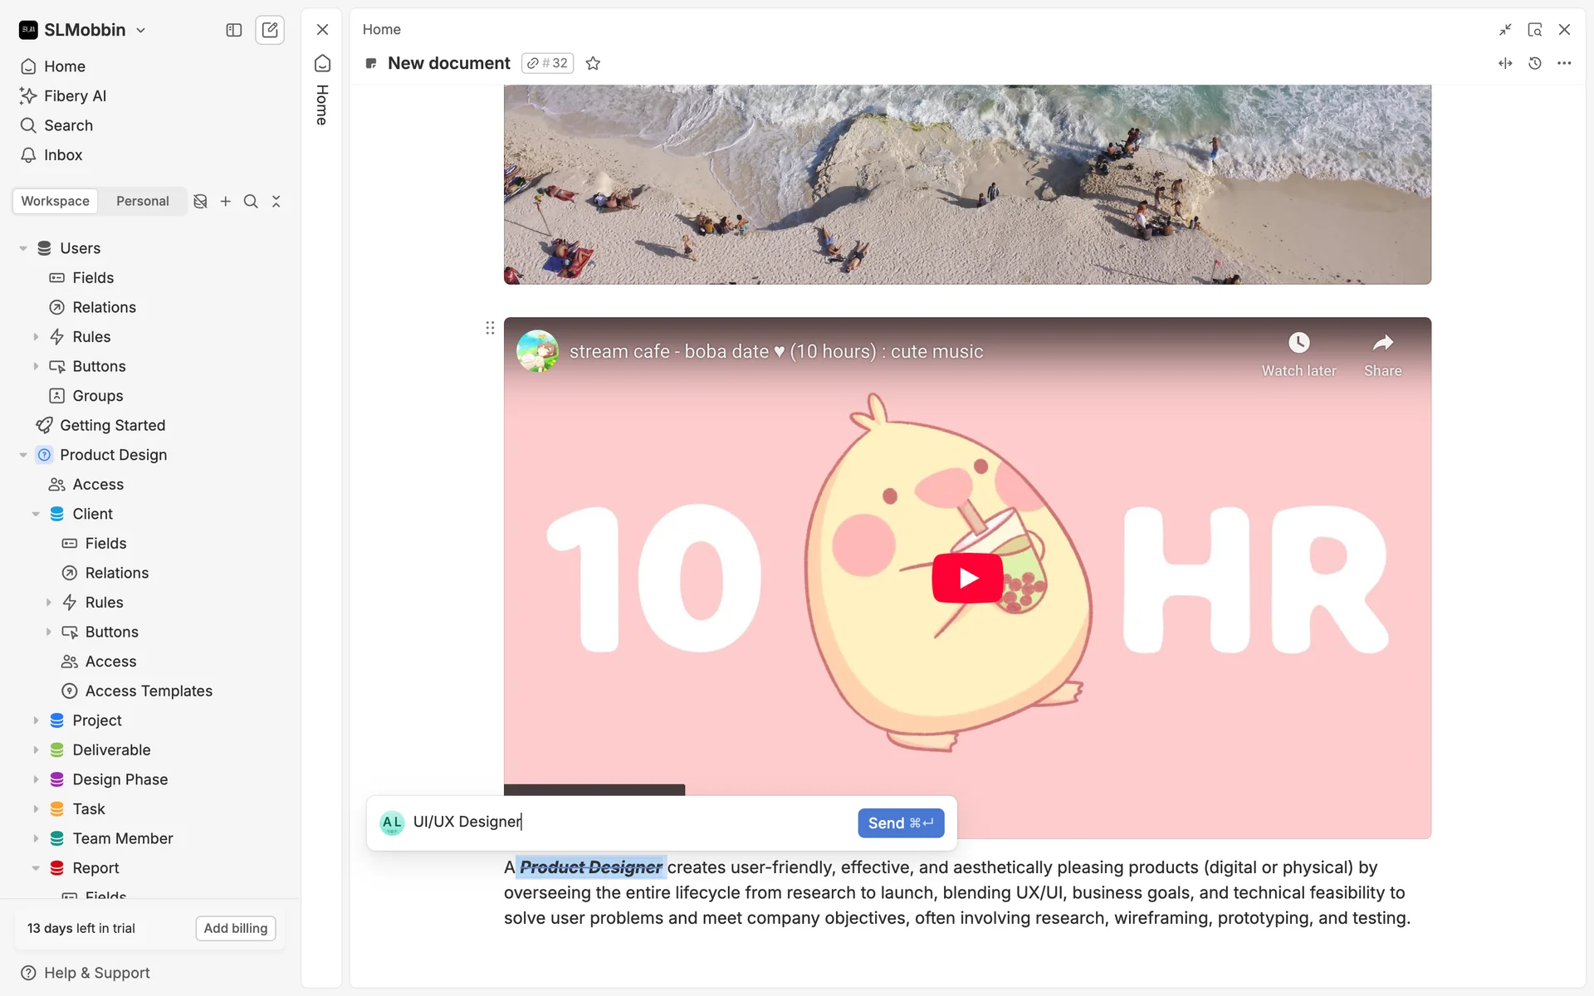Viewport: 1594px width, 996px height.
Task: Switch to the Personal tab
Action: [x=142, y=202]
